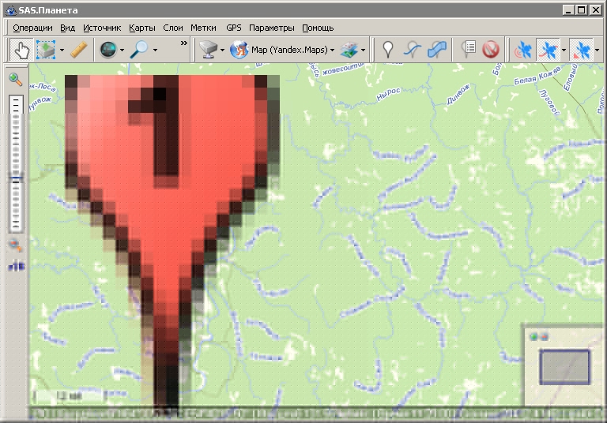Click the add placemark pin icon
The height and width of the screenshot is (423, 607).
(x=387, y=50)
